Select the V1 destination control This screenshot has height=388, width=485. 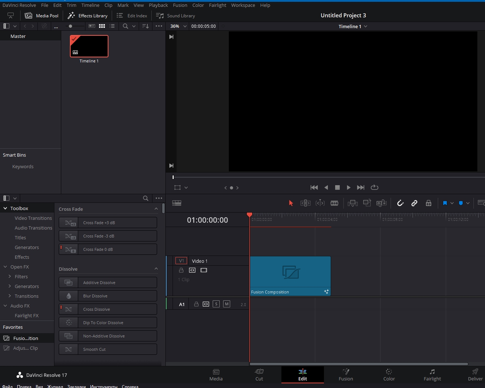[181, 261]
